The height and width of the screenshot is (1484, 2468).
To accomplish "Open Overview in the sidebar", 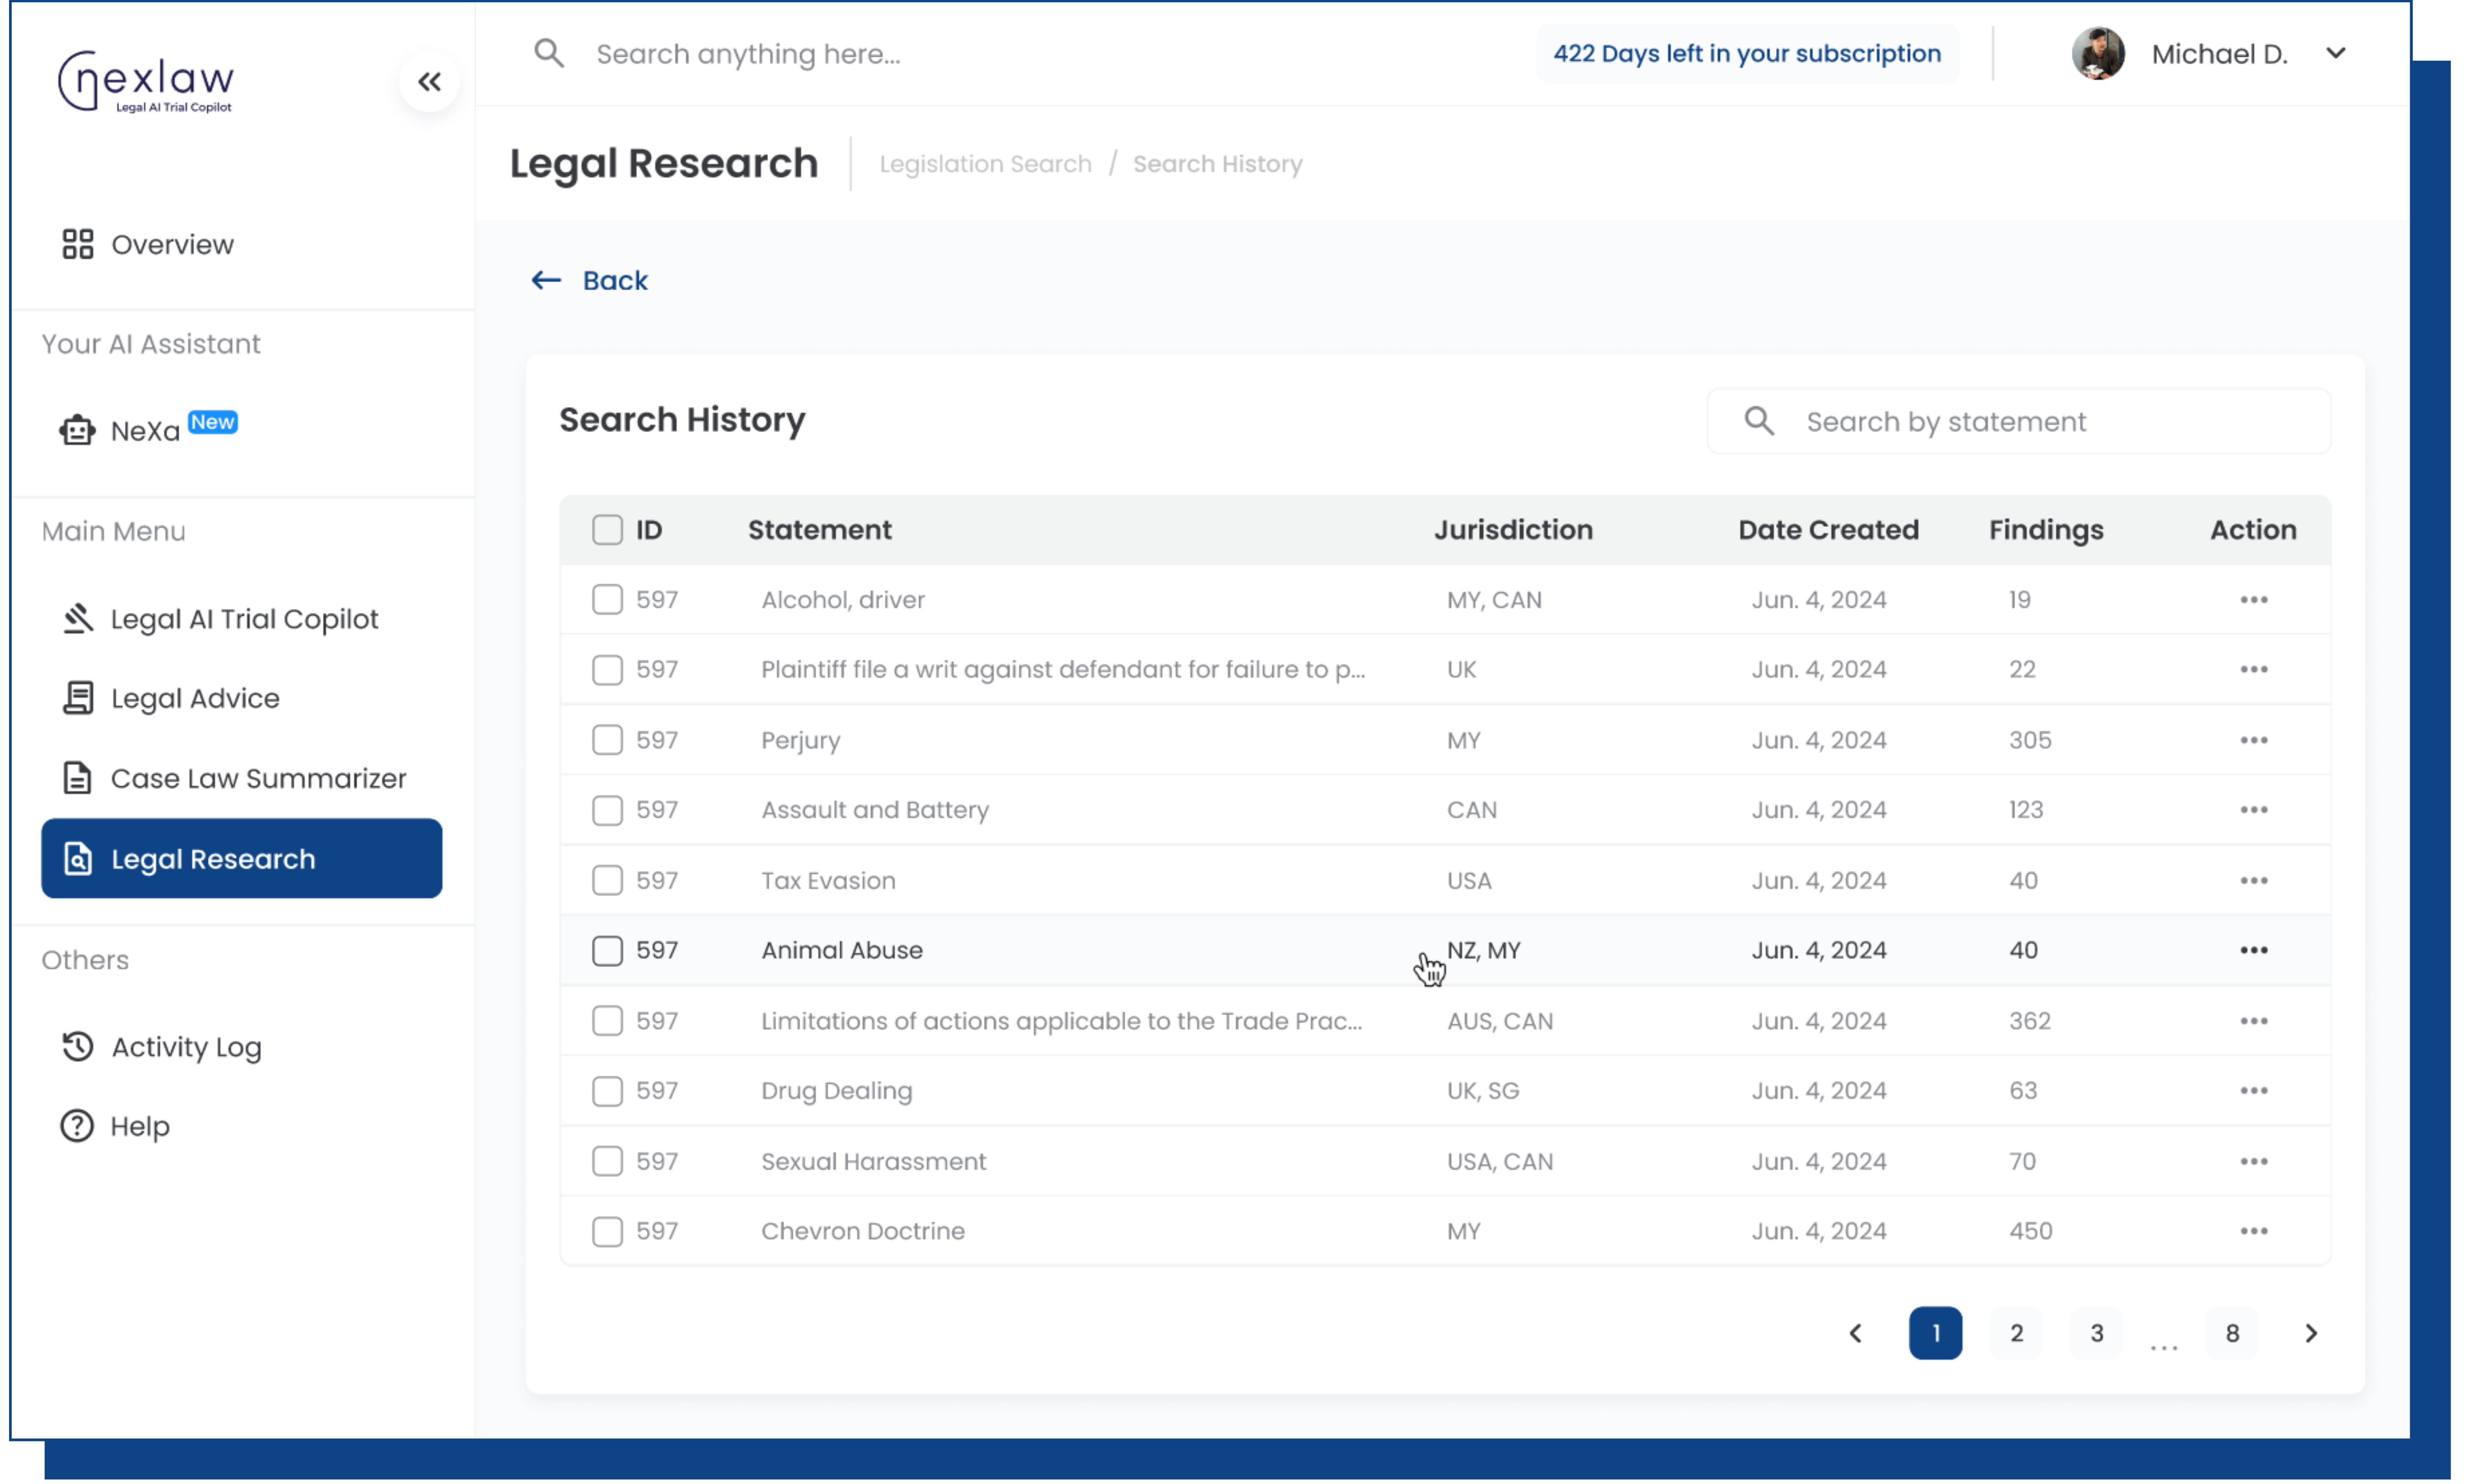I will coord(148,244).
